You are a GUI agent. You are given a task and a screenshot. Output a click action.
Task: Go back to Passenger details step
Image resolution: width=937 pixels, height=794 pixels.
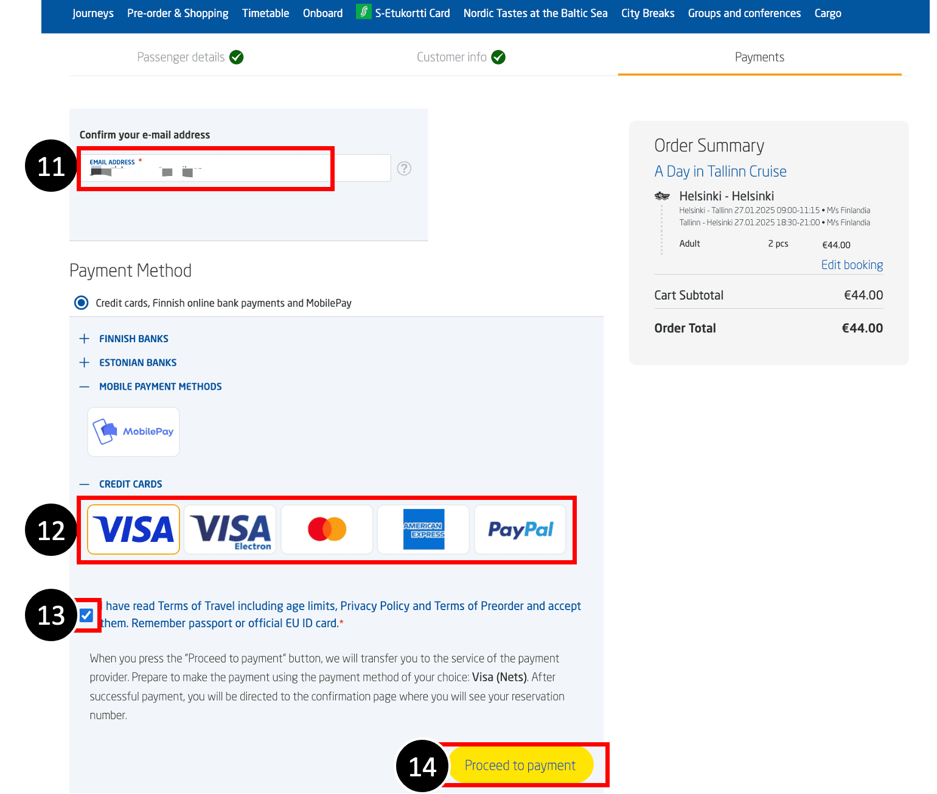[181, 57]
